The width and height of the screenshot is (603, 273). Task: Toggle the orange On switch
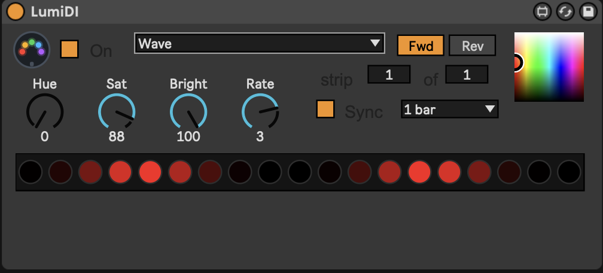(69, 49)
